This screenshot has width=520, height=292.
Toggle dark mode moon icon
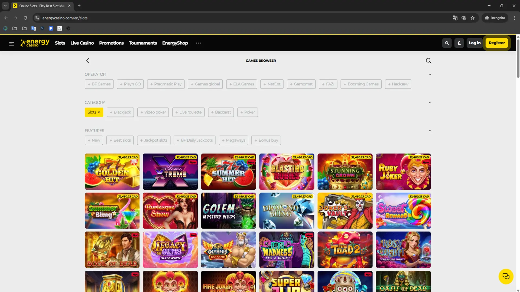(459, 43)
